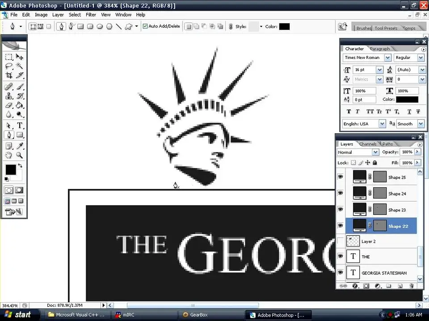The image size is (429, 321).
Task: Select the Rectangle shape tool in toolbox
Action: [19, 135]
